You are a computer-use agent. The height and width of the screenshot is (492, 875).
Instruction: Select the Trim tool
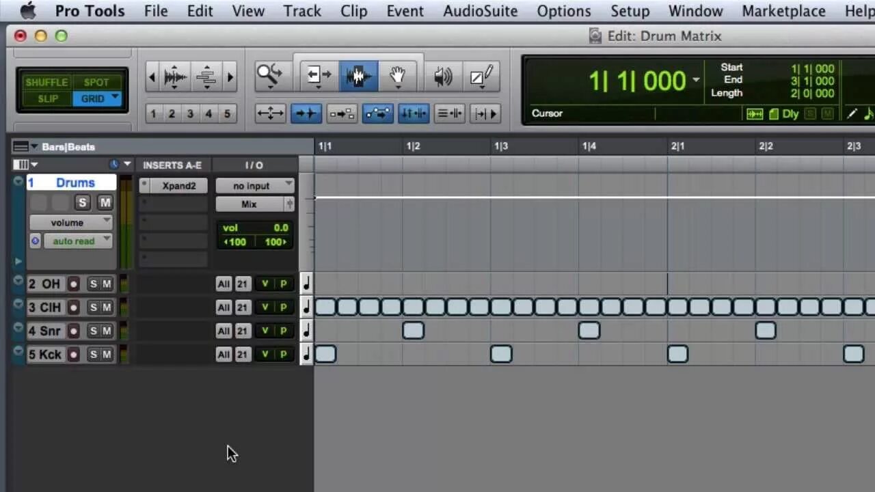318,75
